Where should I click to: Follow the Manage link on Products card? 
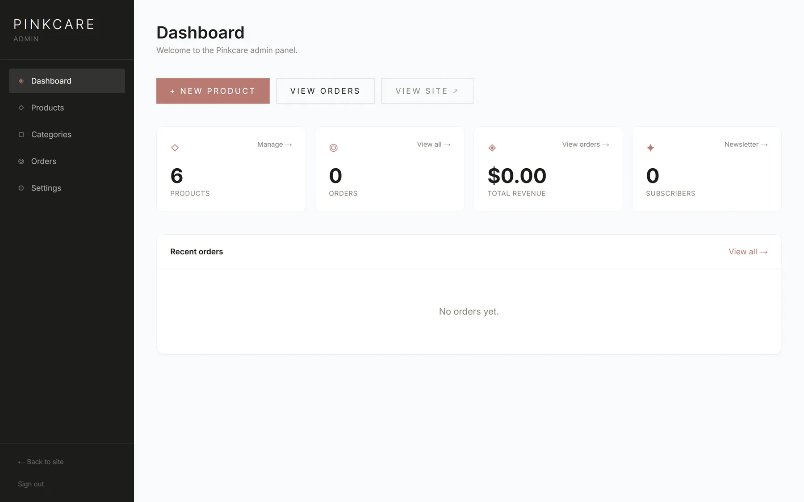[x=275, y=145]
